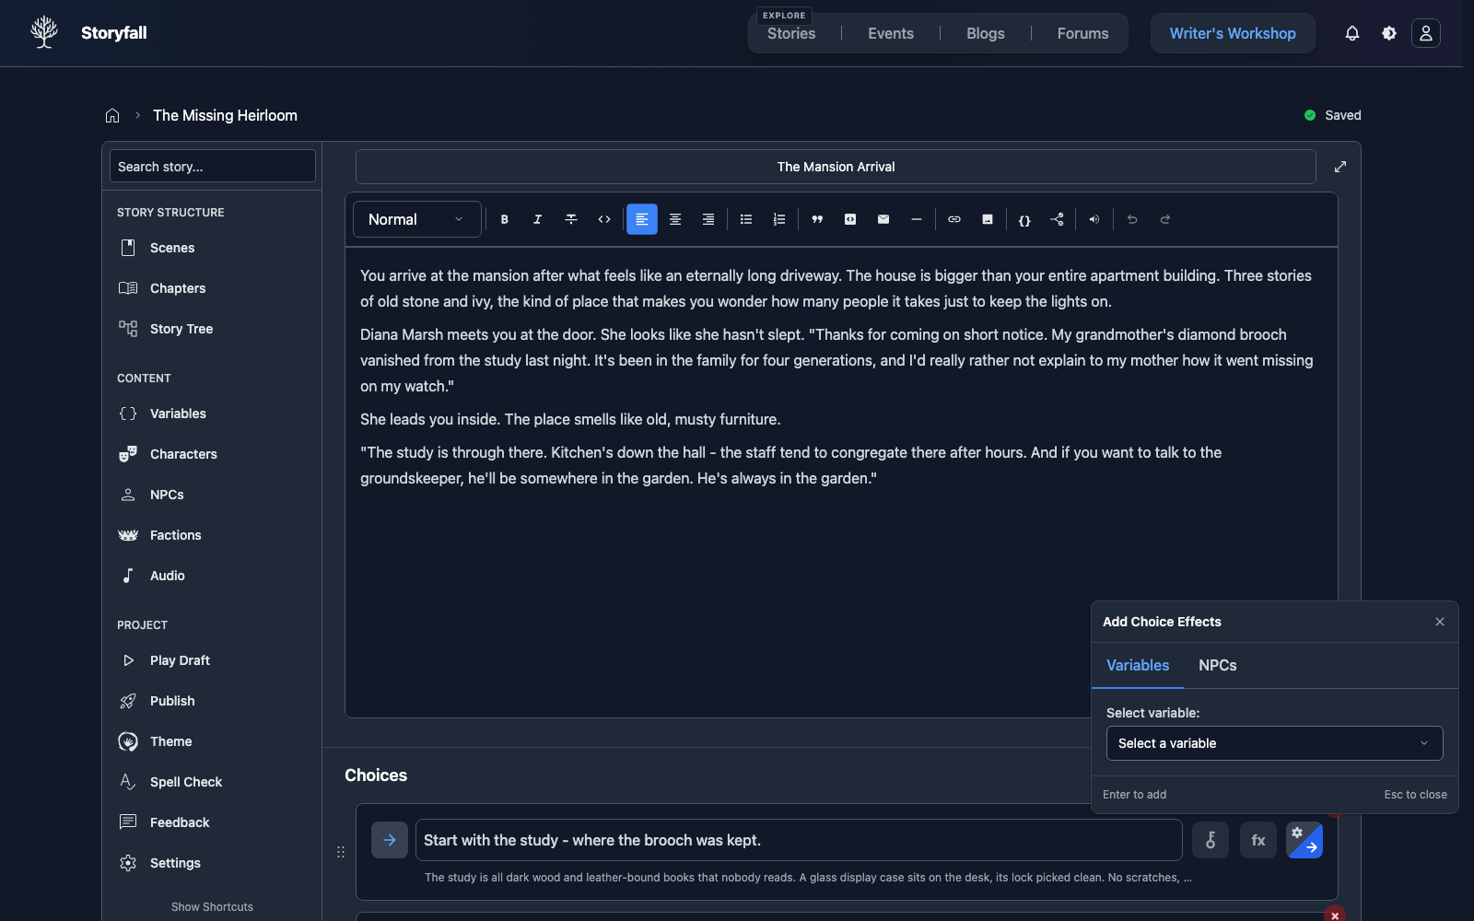Open the Story Tree in the sidebar

tap(181, 329)
